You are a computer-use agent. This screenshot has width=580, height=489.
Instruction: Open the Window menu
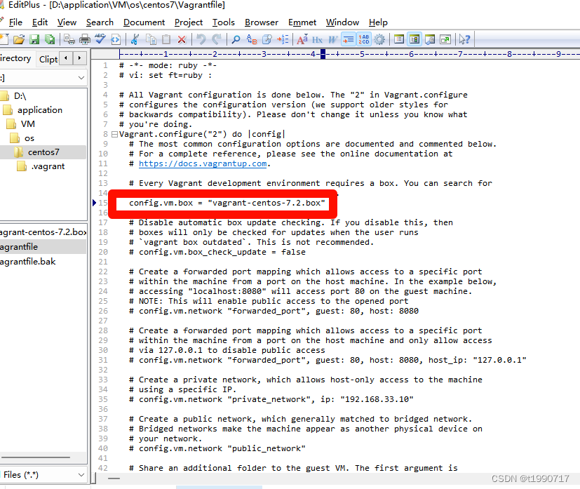point(342,22)
